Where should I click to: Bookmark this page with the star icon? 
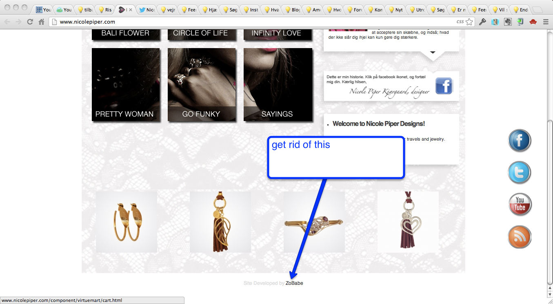point(469,22)
